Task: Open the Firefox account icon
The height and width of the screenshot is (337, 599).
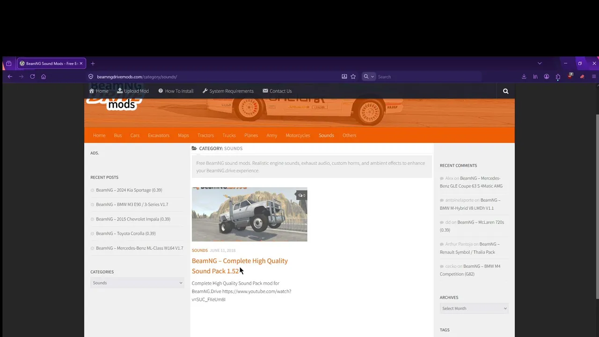Action: pos(547,77)
